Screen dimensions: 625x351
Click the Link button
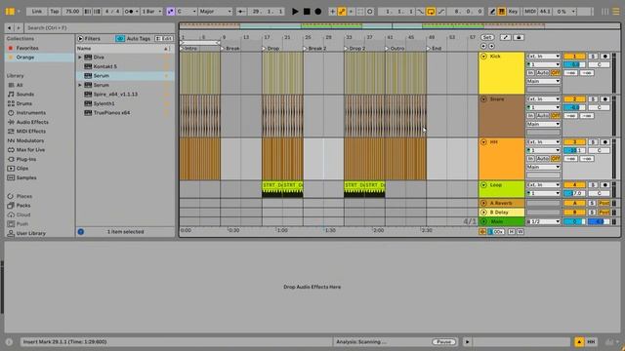(x=37, y=12)
